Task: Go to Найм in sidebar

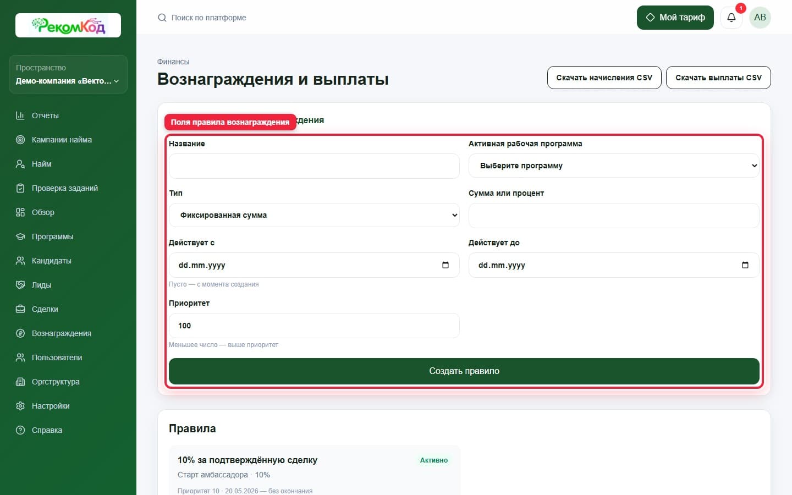Action: 68,164
